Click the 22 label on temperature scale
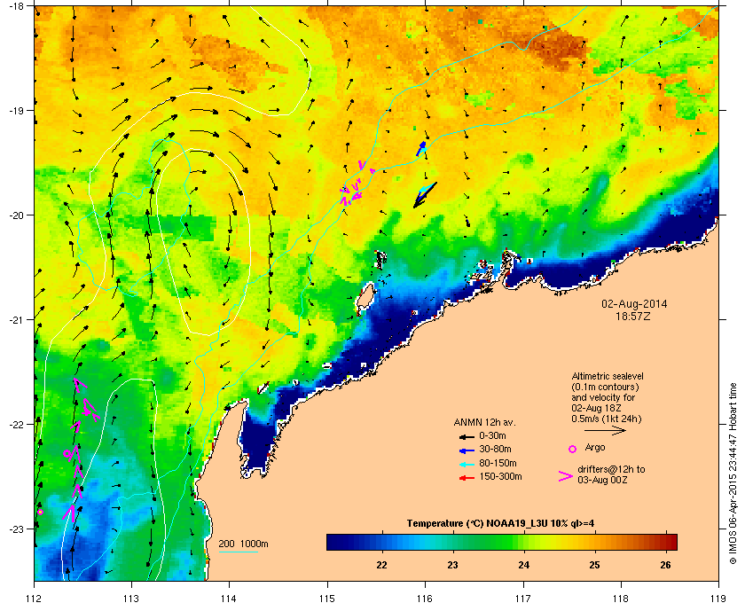Image resolution: width=745 pixels, height=603 pixels. (x=381, y=565)
